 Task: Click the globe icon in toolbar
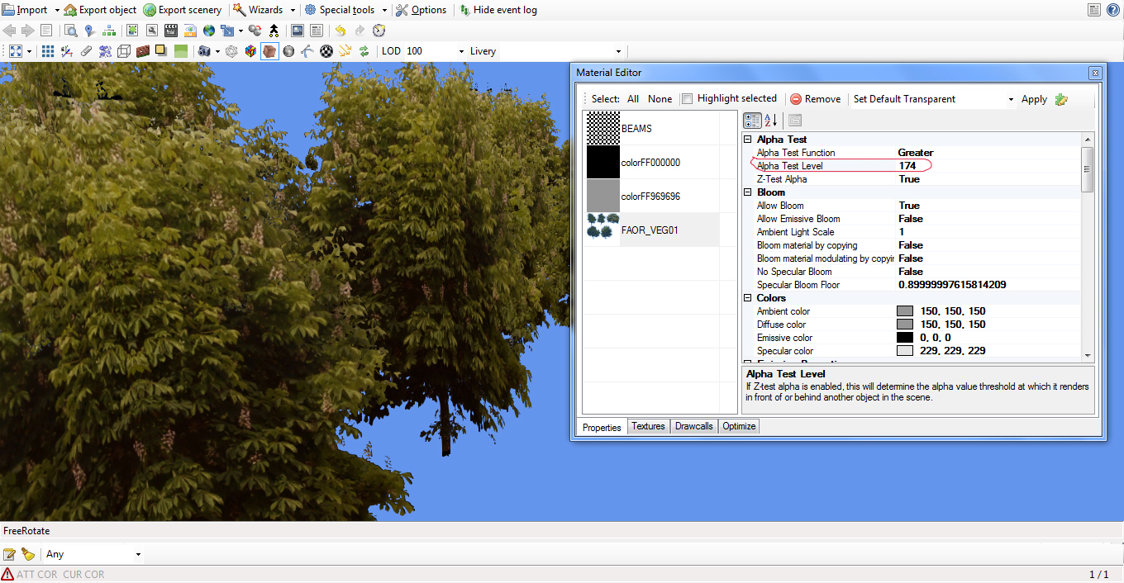209,31
